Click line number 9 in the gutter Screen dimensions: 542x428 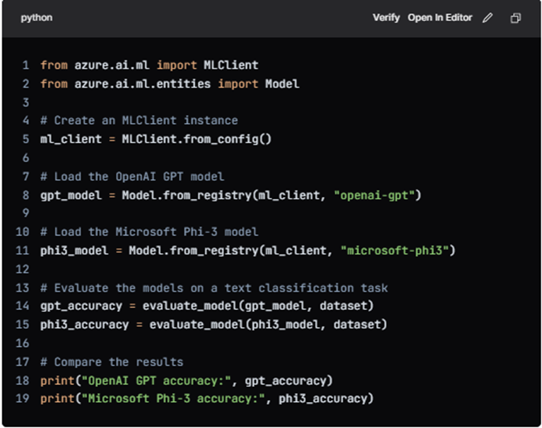click(26, 213)
